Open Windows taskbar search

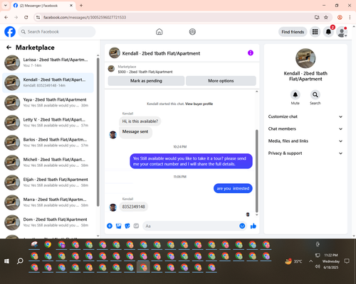20,261
